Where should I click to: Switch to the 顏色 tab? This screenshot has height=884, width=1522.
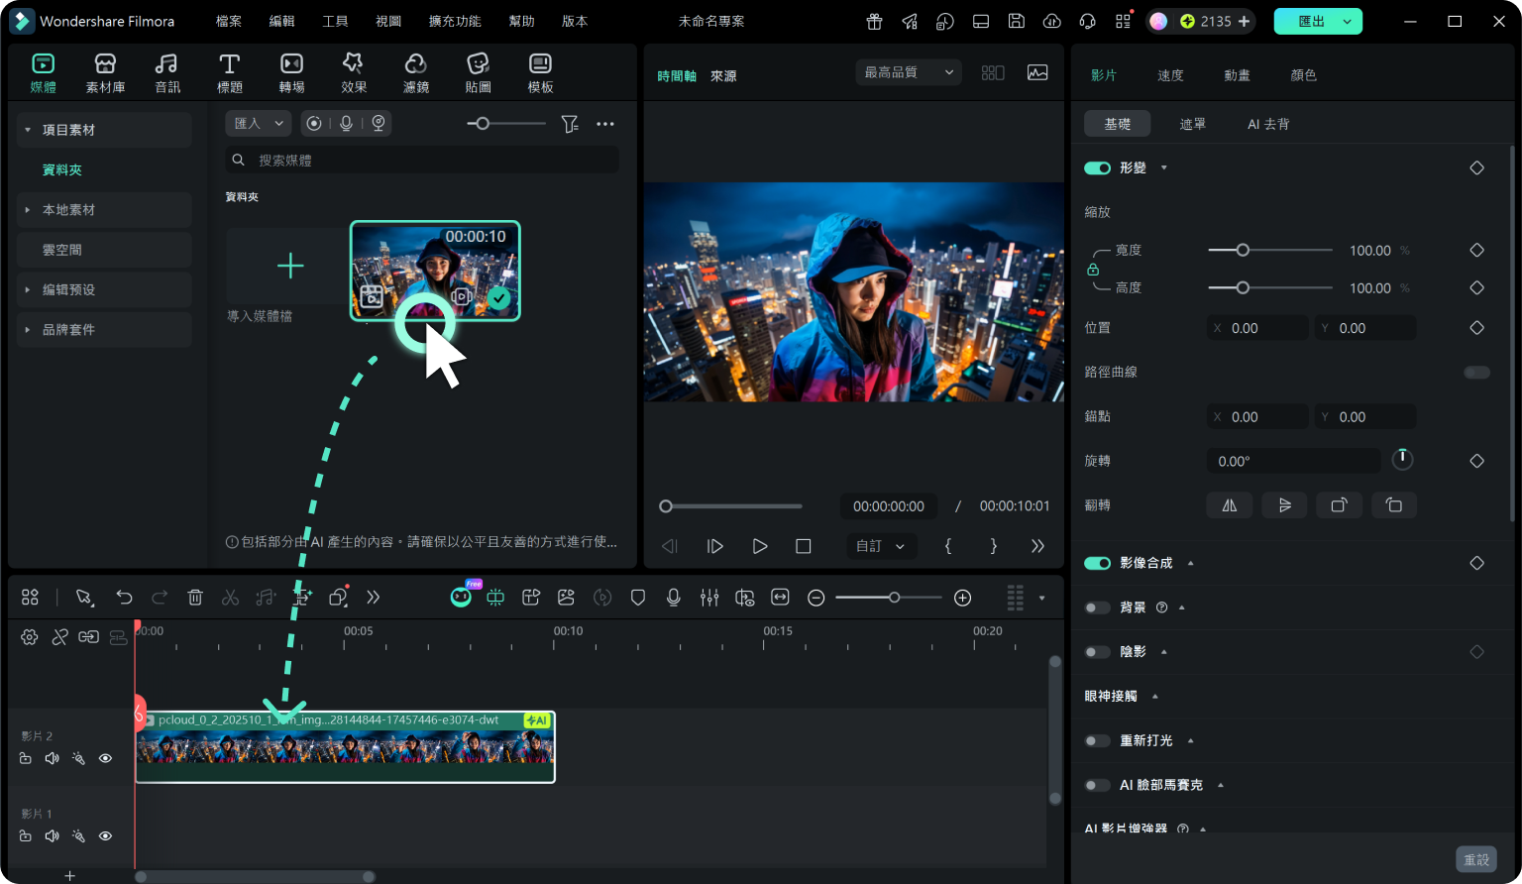pyautogui.click(x=1304, y=75)
